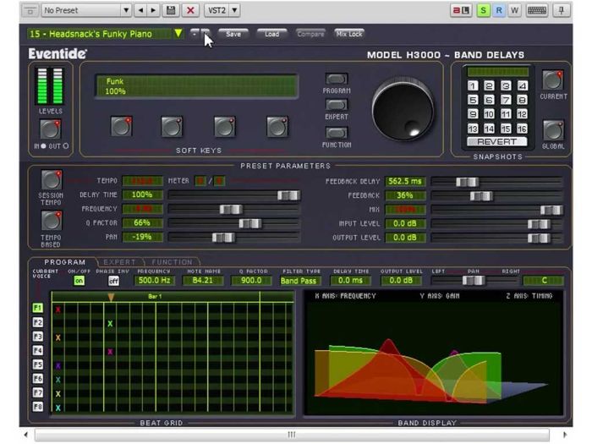Select snapshot 1 on keypad

point(473,85)
